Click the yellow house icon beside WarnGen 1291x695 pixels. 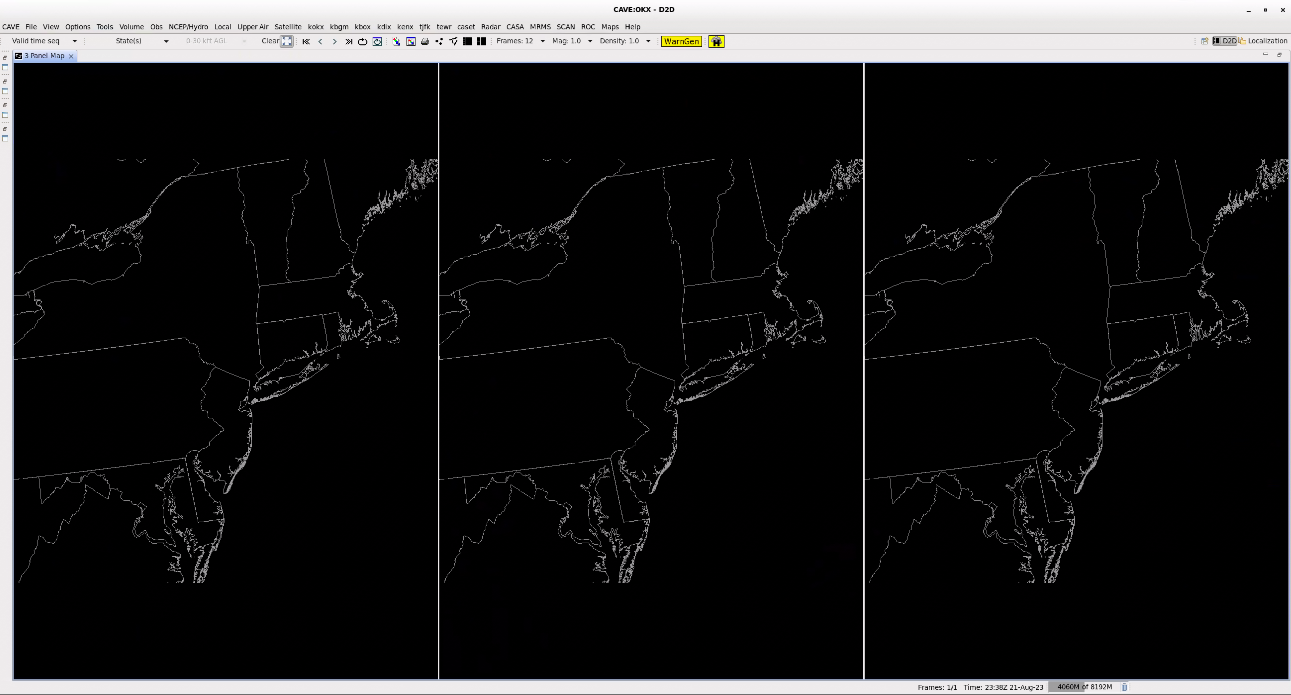[716, 42]
